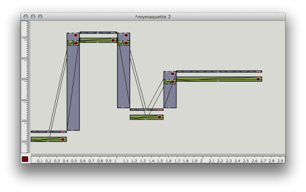Click red square atop second tall purple column

coord(126,35)
